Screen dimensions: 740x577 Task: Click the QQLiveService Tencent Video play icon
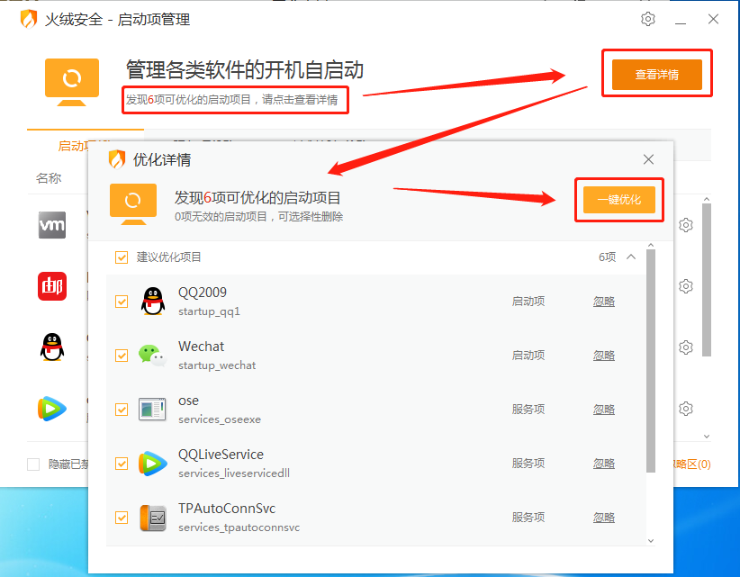point(152,463)
